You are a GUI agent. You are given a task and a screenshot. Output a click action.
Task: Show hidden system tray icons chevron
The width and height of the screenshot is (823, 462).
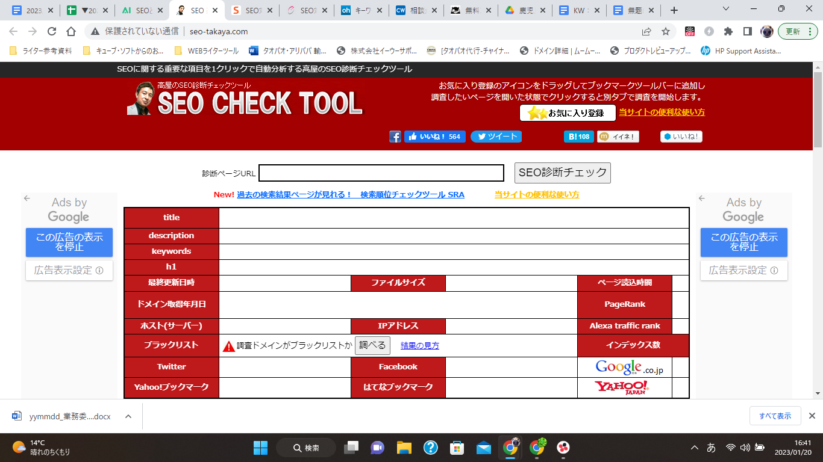tap(694, 448)
